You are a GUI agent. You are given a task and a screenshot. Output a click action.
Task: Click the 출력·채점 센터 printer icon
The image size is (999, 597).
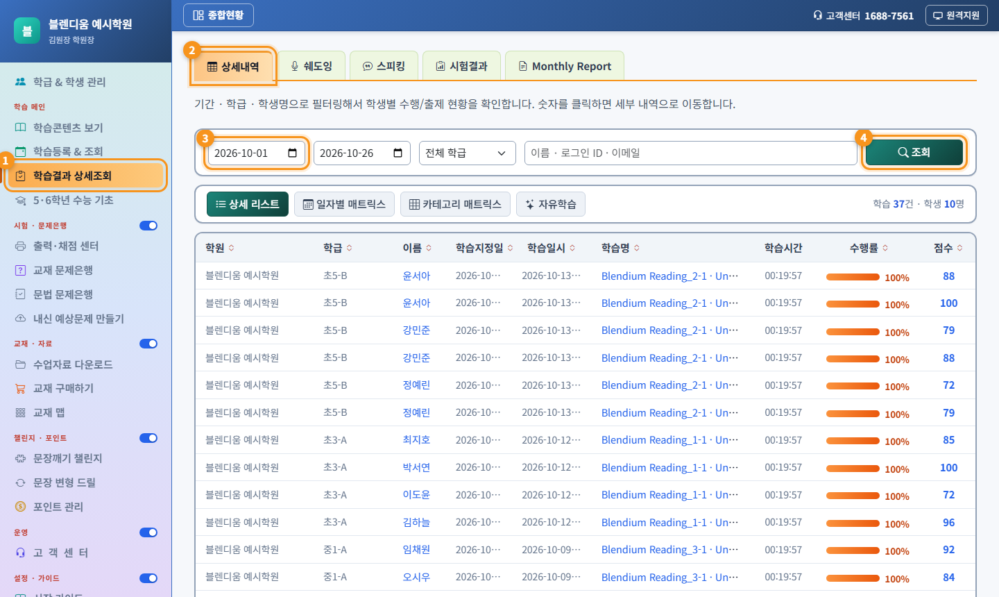tap(21, 246)
